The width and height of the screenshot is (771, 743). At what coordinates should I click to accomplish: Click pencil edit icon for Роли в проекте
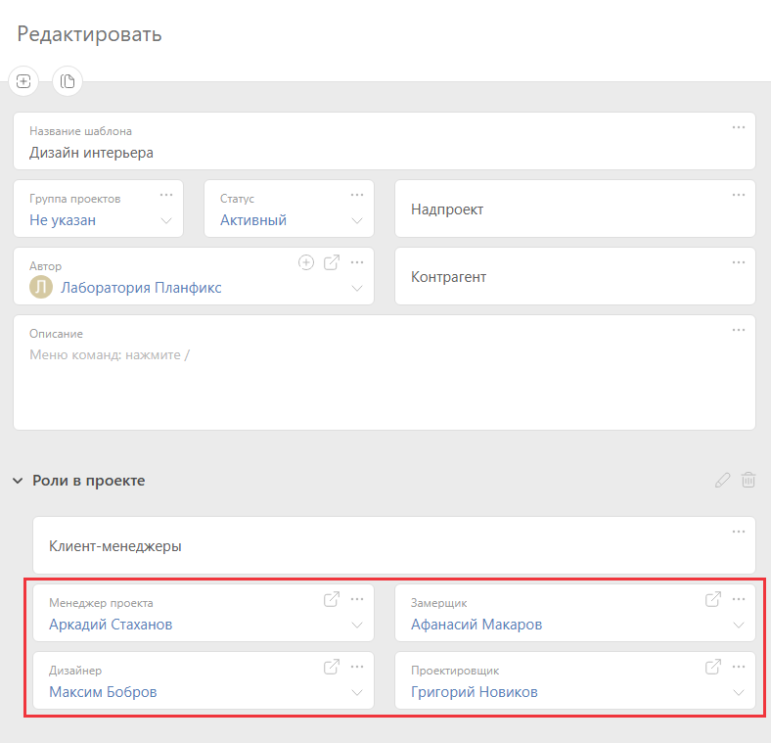click(722, 481)
